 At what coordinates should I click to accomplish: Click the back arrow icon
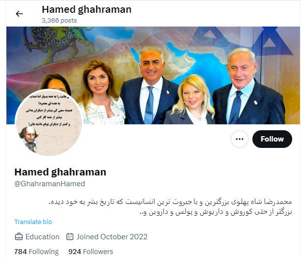[19, 14]
